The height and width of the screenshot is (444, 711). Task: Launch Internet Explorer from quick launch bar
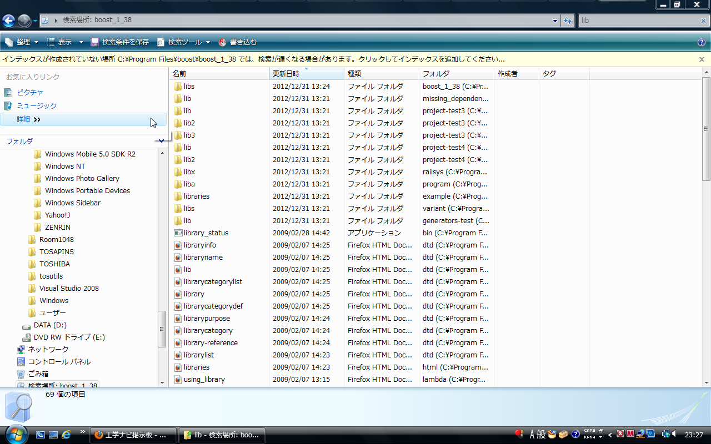click(67, 435)
